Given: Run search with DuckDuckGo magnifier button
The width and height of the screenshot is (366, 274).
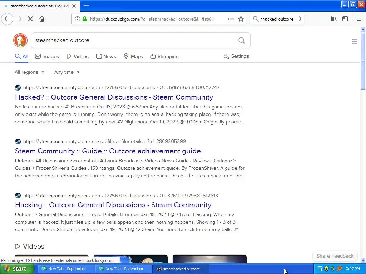Looking at the screenshot, I should (x=242, y=40).
